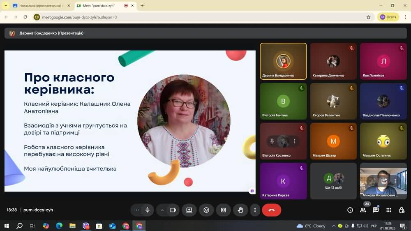Open audio settings dots next to microphone
Viewport: 411px width, 231px height.
[x=136, y=210]
